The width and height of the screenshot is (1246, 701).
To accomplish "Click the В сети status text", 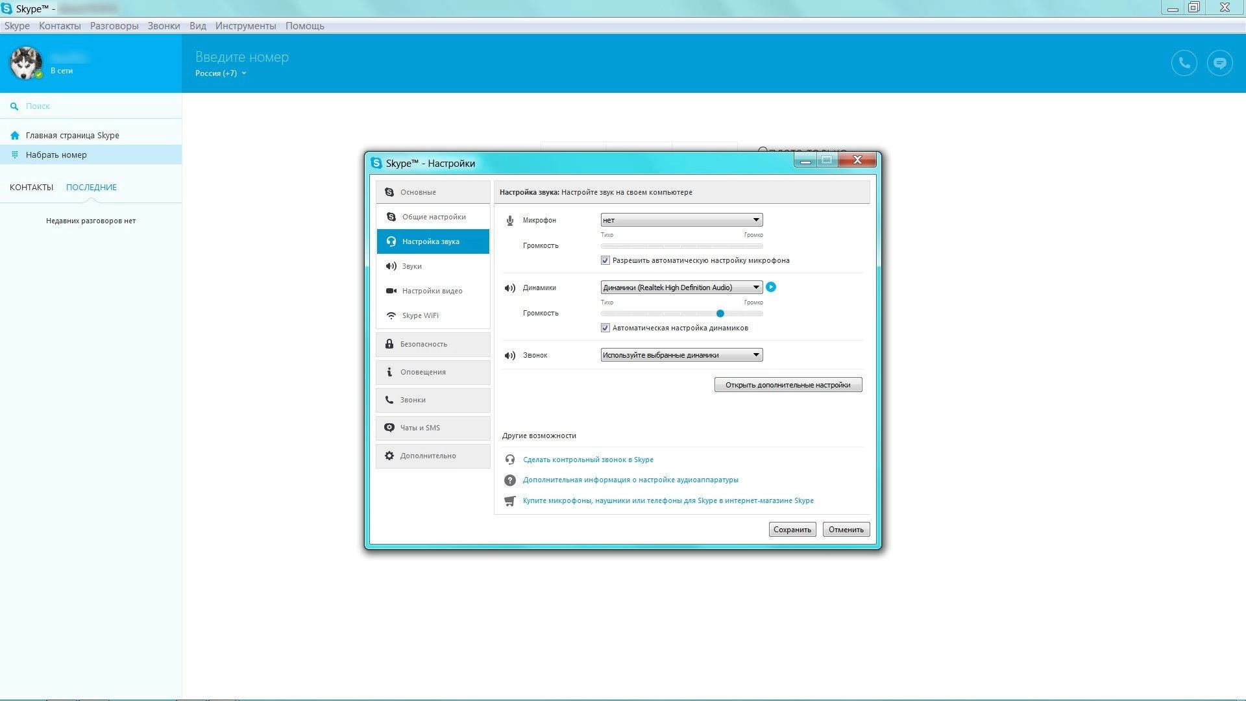I will click(x=62, y=71).
